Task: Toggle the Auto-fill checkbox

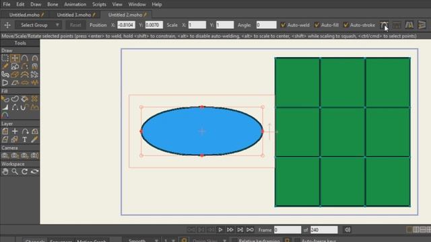Action: (x=317, y=25)
